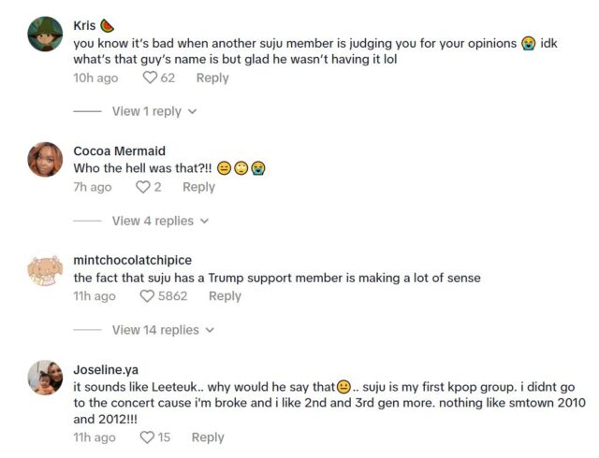Viewport: 599px width, 458px height.
Task: Reply to Joseline.ya's comment
Action: coord(208,437)
